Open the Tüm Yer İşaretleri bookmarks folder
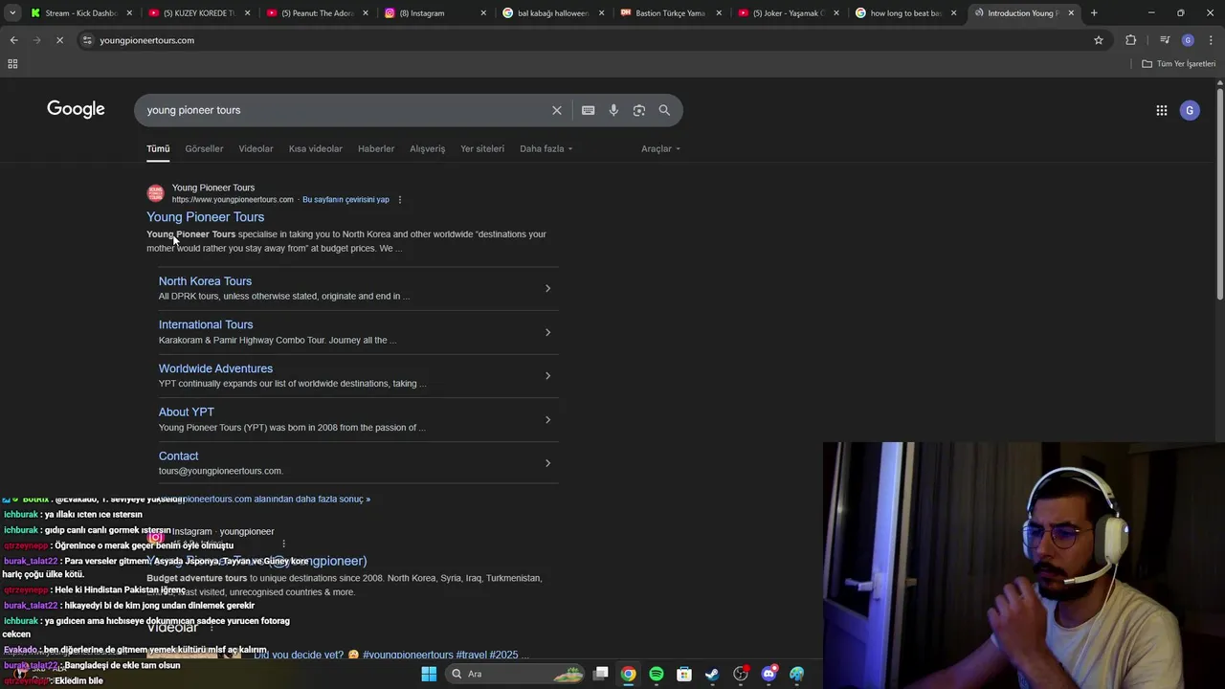Viewport: 1225px width, 689px height. click(x=1179, y=64)
